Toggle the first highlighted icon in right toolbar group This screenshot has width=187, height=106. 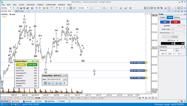[145, 8]
